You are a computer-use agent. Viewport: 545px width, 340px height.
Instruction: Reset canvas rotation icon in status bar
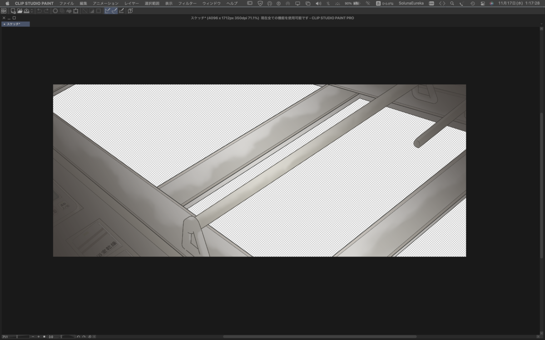click(x=89, y=337)
